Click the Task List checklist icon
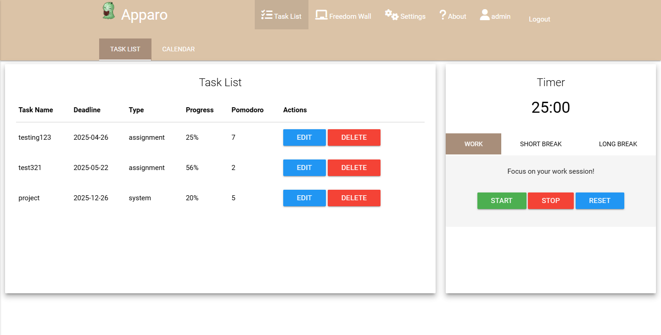The image size is (661, 335). tap(267, 15)
